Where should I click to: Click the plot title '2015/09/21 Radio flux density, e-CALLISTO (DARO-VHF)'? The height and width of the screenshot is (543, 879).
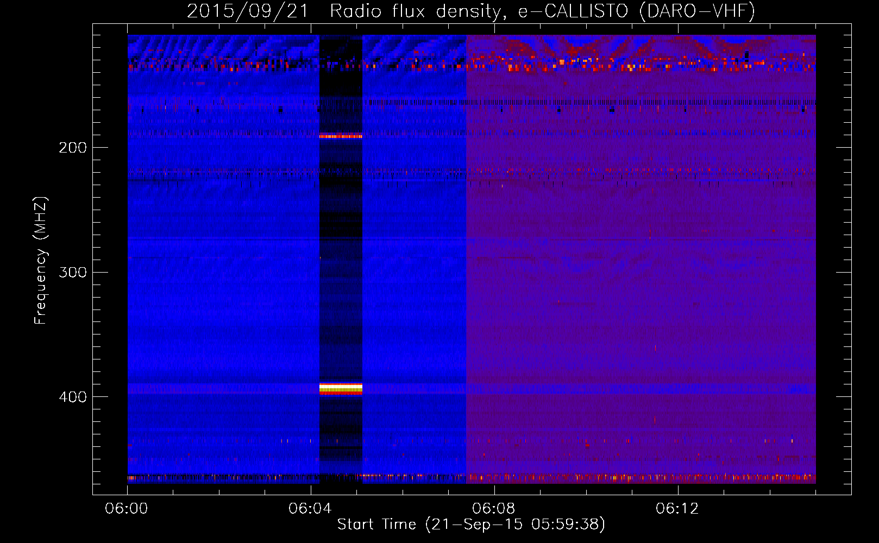[471, 11]
